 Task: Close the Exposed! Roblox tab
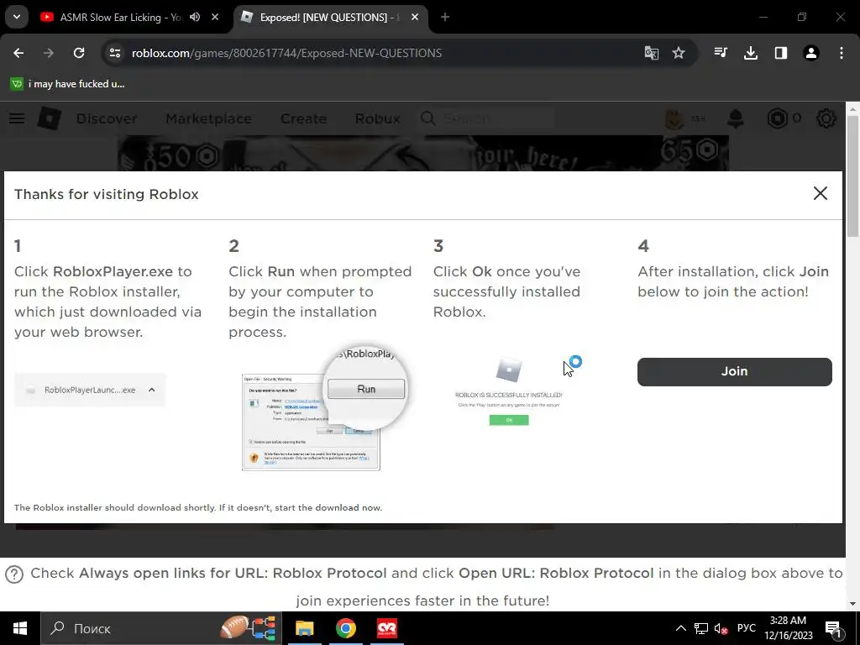tap(415, 17)
